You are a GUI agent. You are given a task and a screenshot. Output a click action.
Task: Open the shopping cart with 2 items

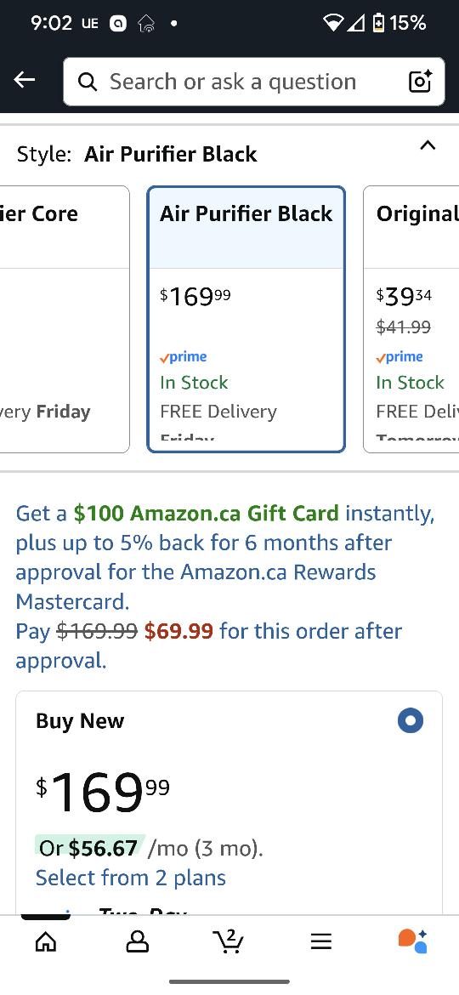pyautogui.click(x=229, y=941)
